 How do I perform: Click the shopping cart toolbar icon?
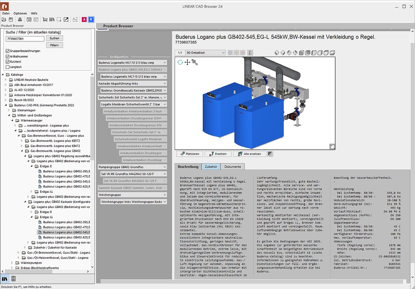point(45,20)
